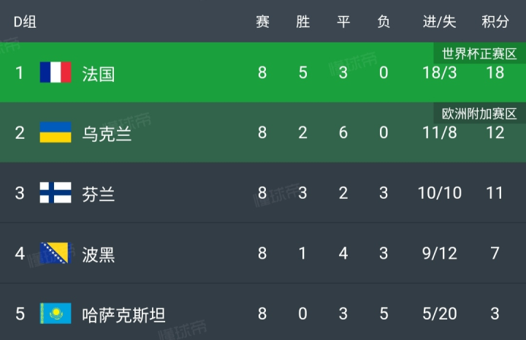Click the D组 group header
Viewport: 526px width, 340px height.
click(x=25, y=22)
